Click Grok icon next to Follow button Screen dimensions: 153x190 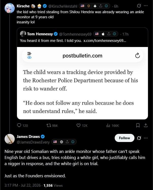pyautogui.click(x=139, y=138)
